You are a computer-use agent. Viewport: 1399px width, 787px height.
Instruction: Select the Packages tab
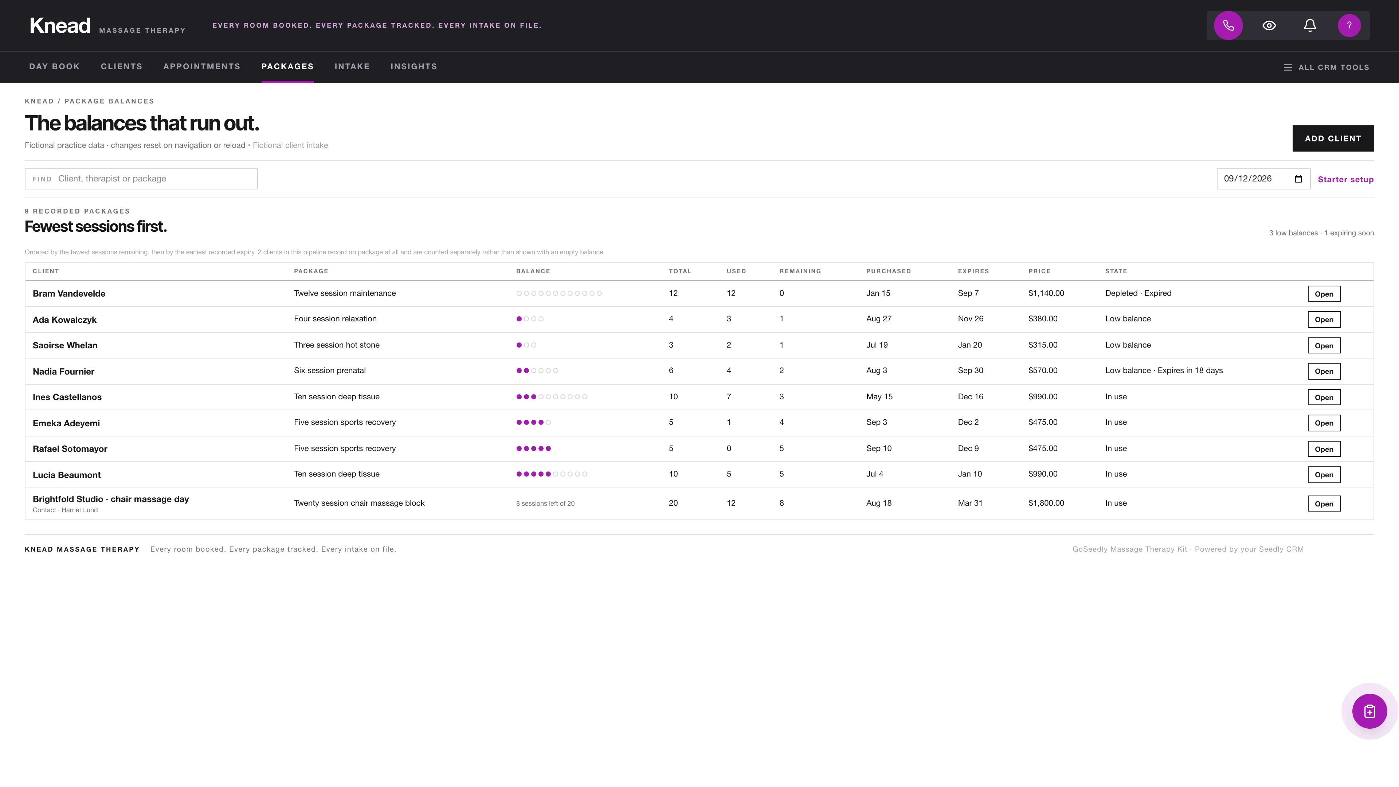coord(287,66)
